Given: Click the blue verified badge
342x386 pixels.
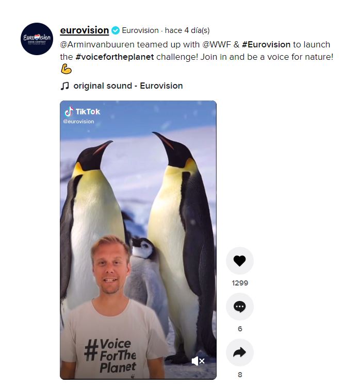Looking at the screenshot, I should pos(116,30).
